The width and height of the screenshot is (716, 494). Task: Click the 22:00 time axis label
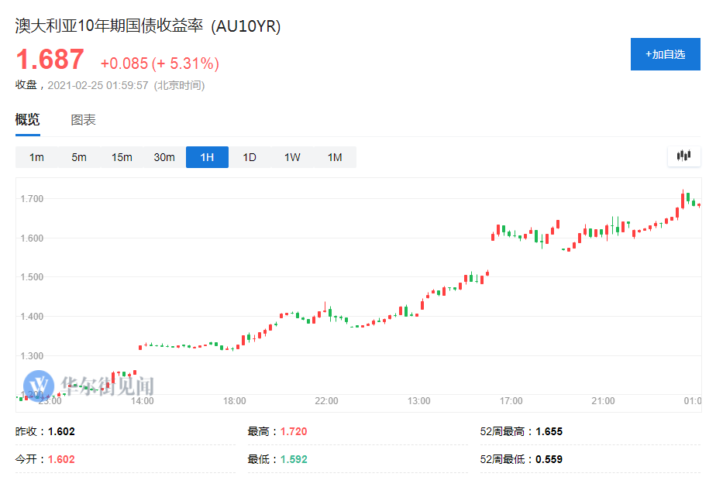[x=327, y=401]
